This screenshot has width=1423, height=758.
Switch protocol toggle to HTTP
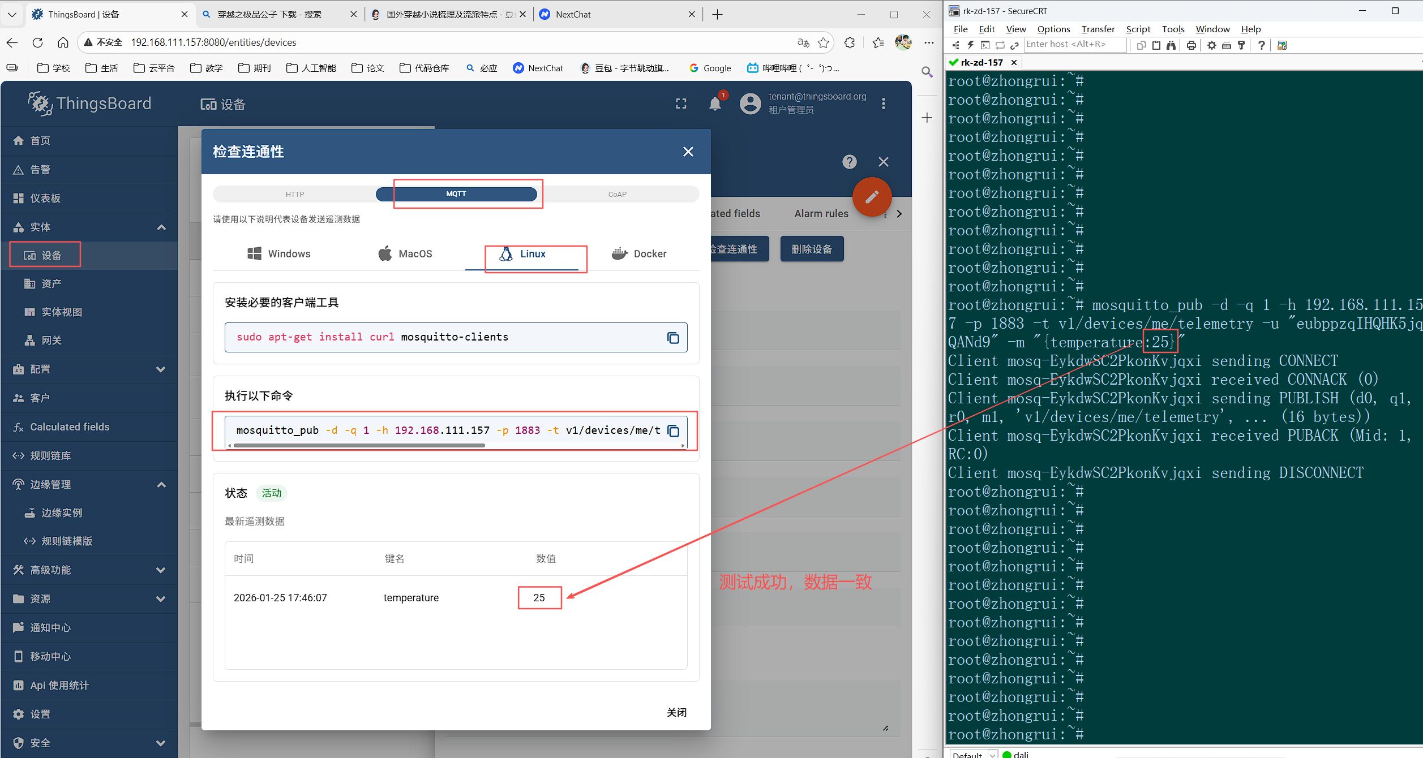point(294,194)
